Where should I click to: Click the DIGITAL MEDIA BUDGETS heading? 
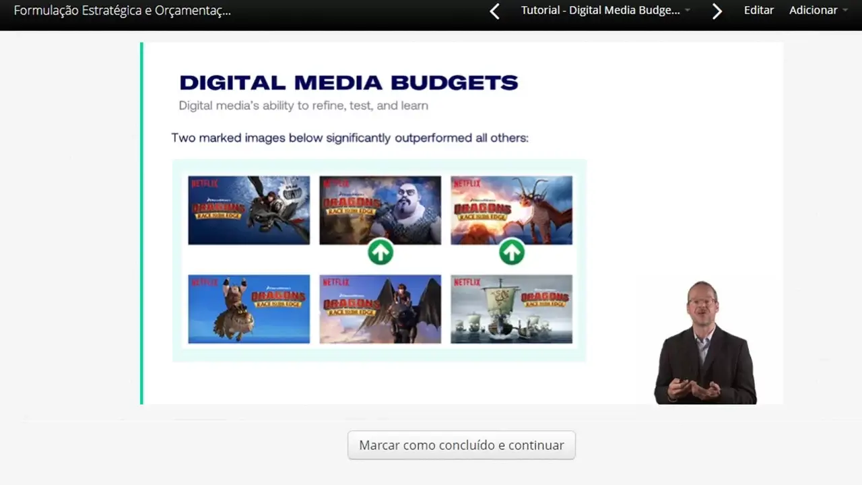348,83
